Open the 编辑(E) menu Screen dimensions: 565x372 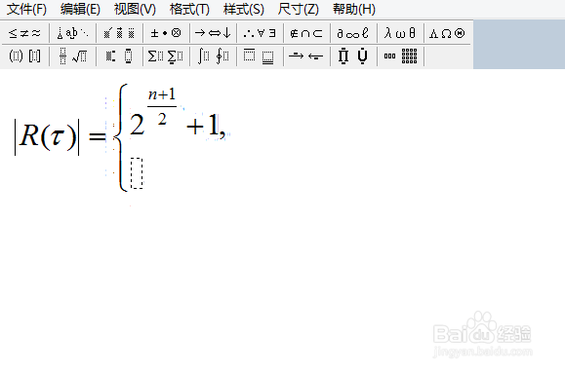(80, 9)
